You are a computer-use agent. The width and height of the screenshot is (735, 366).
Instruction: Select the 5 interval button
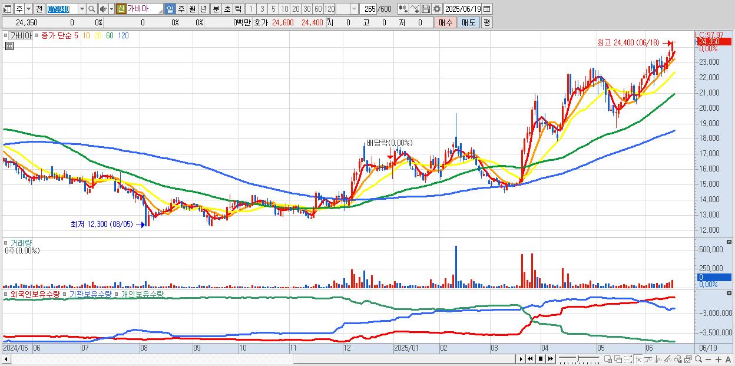tap(273, 9)
